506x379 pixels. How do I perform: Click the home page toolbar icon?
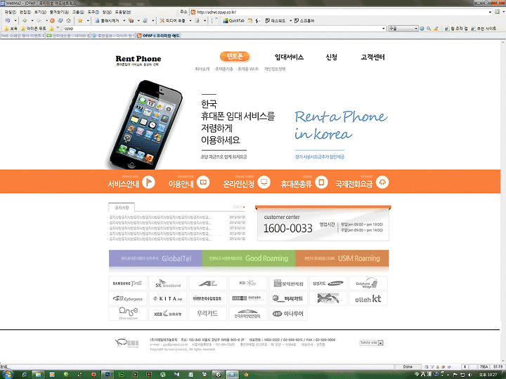(68, 20)
